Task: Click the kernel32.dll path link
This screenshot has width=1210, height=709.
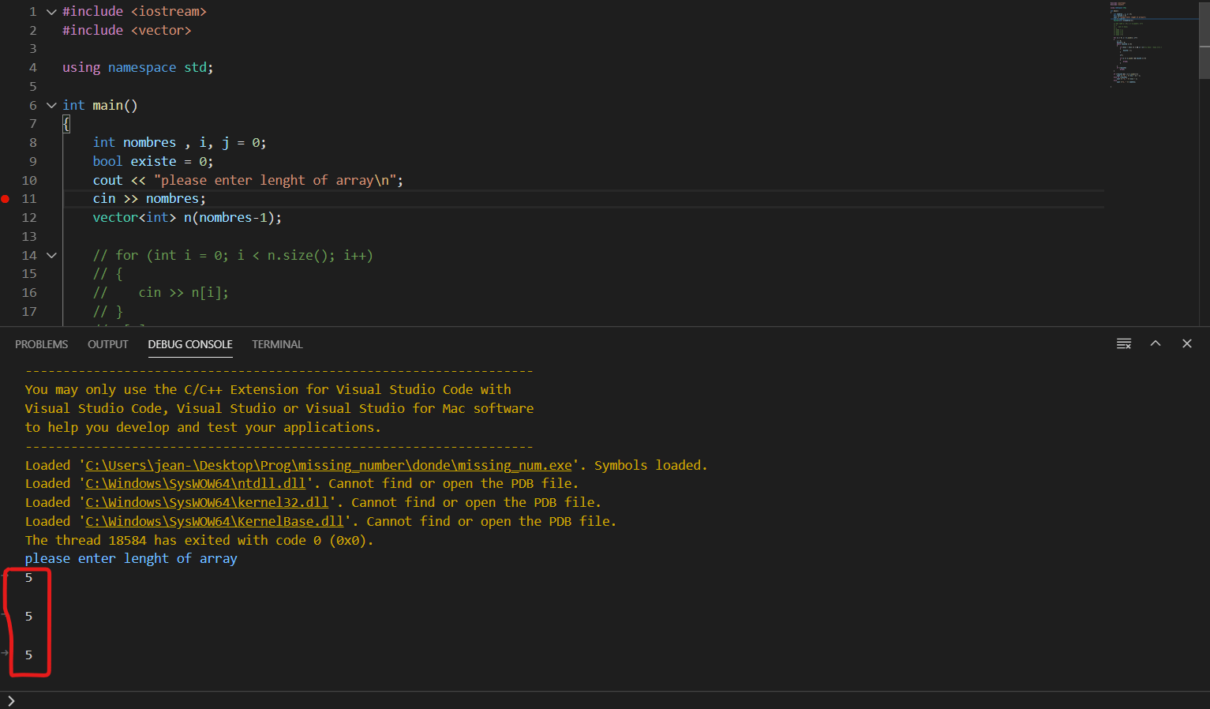Action: pyautogui.click(x=206, y=502)
